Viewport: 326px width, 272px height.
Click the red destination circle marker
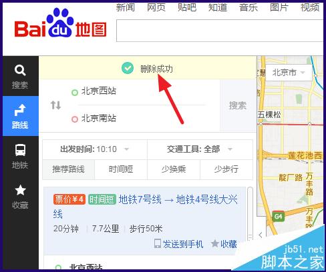coord(75,119)
